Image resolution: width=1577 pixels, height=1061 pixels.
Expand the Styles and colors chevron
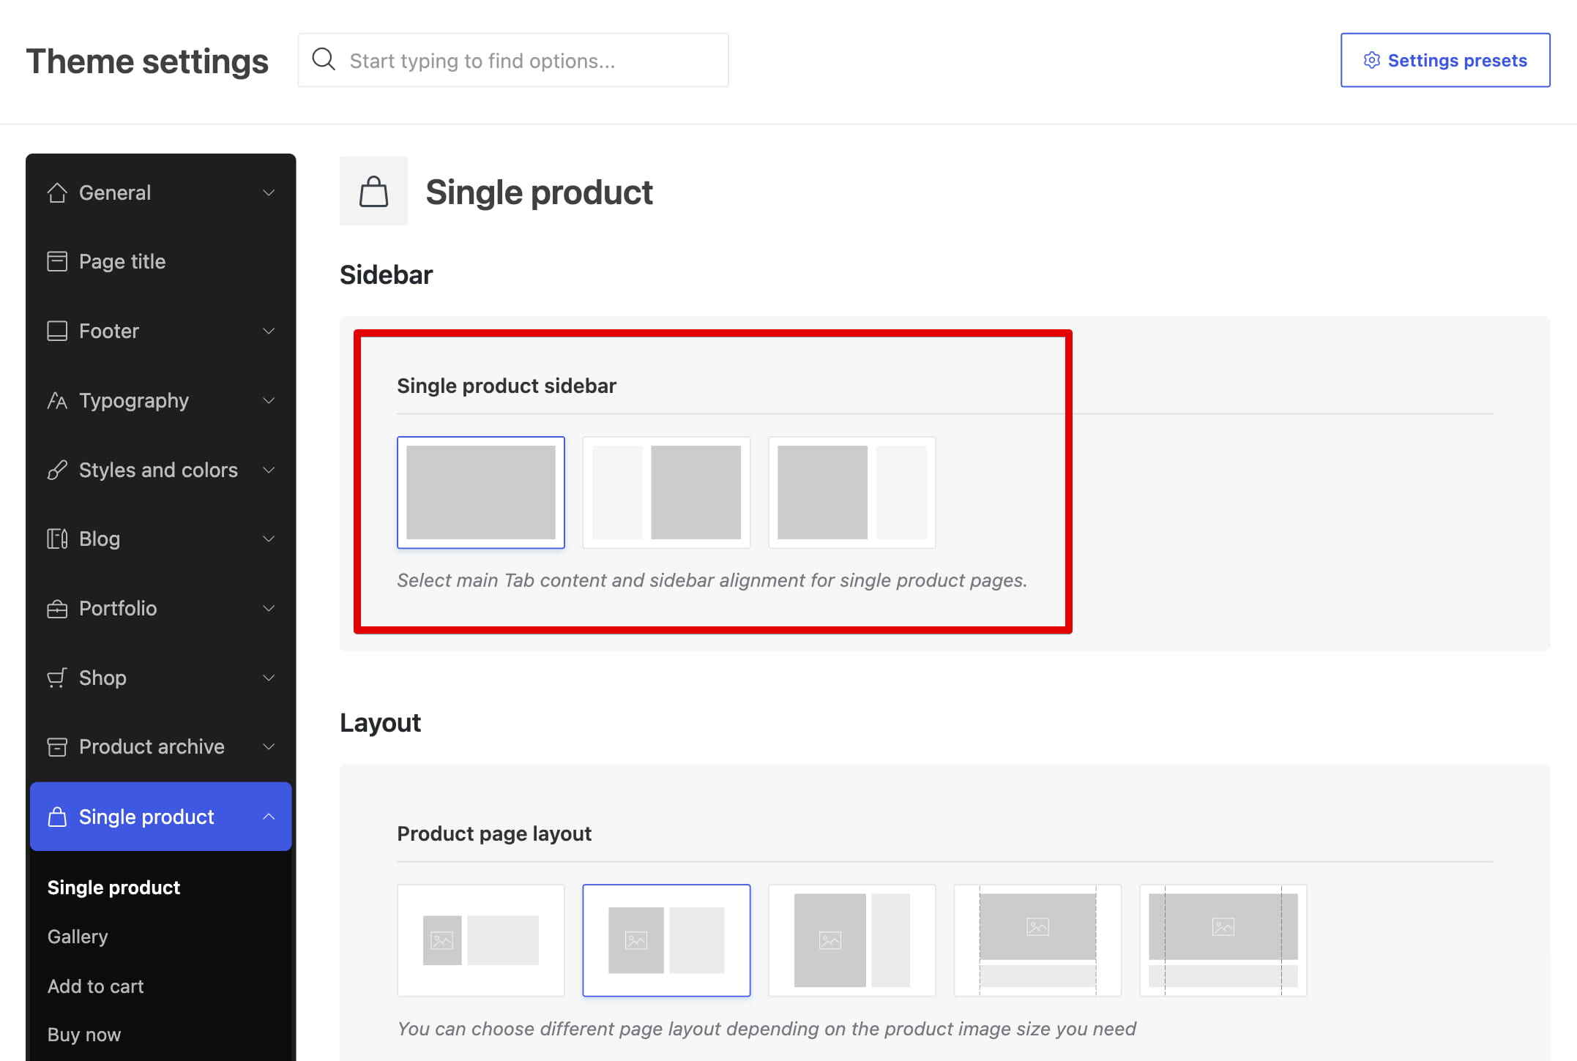coord(269,470)
